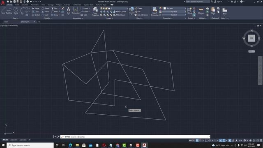
Task: Toggle snap mode in status bar
Action: point(201,141)
